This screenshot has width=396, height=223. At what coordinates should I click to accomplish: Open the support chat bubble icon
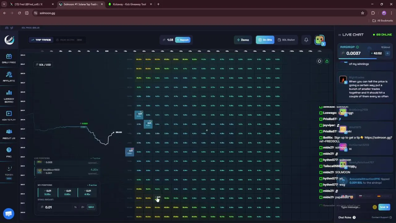[x=9, y=214]
